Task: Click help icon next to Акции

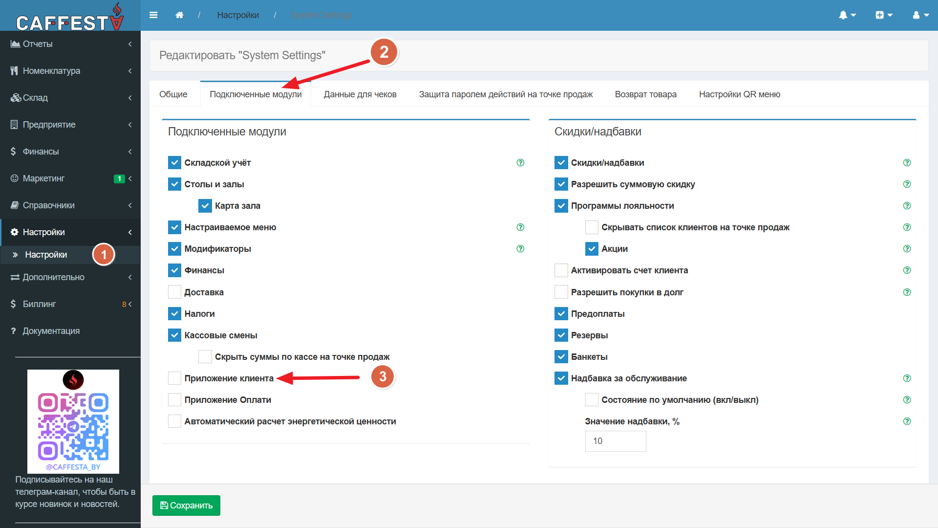Action: click(x=907, y=249)
